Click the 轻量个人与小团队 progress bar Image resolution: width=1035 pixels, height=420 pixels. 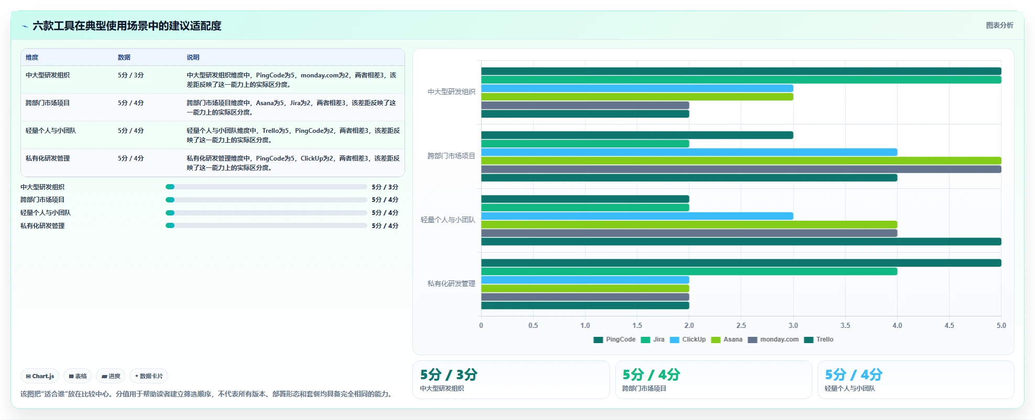point(266,213)
